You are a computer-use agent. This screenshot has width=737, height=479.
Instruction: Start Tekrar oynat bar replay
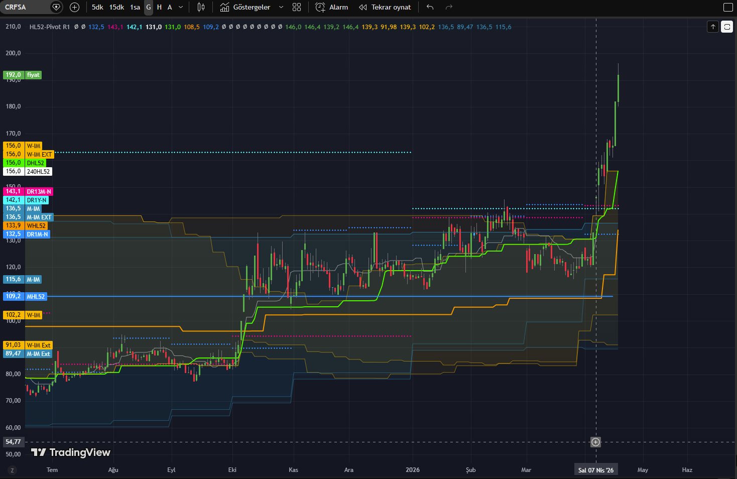[x=385, y=7]
